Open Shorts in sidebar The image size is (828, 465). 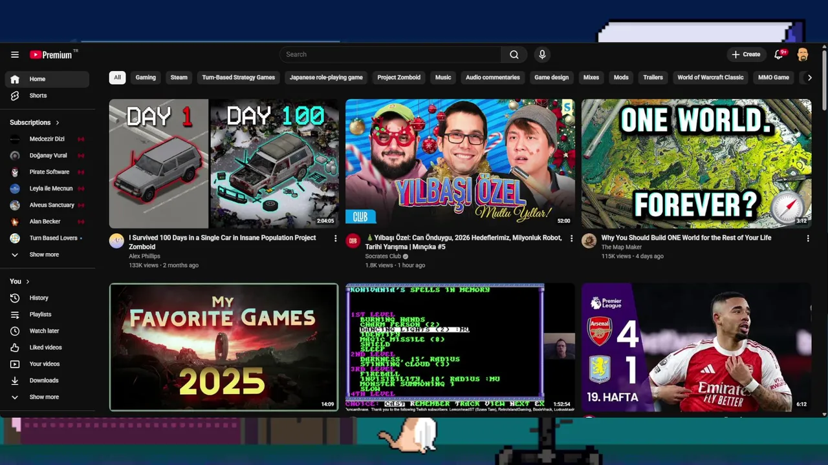(47, 96)
